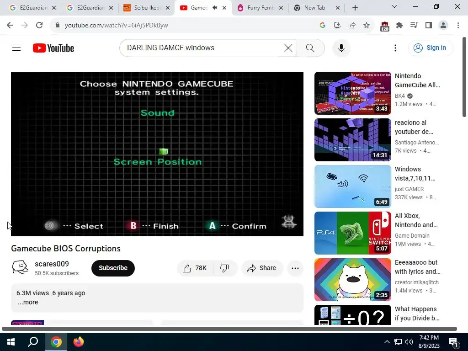Dislike the video with thumbs down

pos(225,268)
